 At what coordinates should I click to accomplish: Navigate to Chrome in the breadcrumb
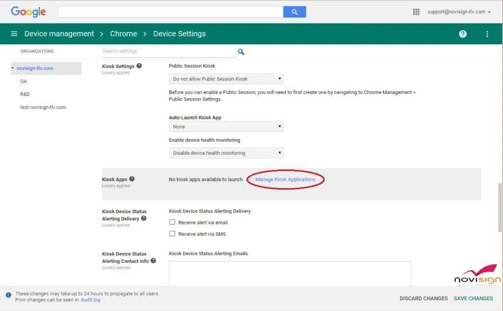pos(123,33)
